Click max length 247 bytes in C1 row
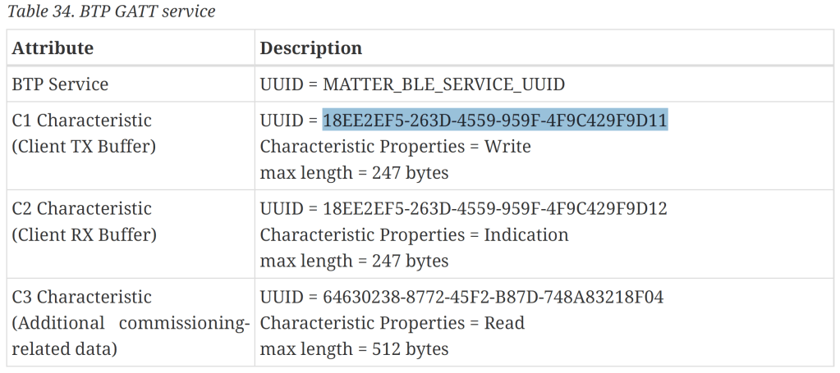 [x=354, y=173]
